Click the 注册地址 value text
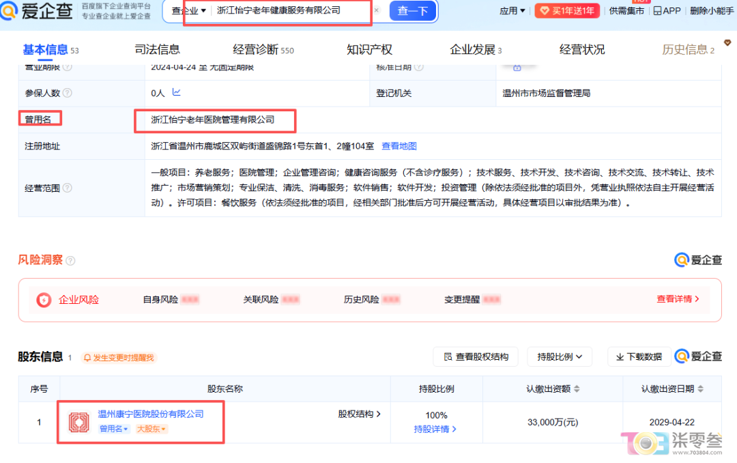This screenshot has width=737, height=463. (x=262, y=146)
